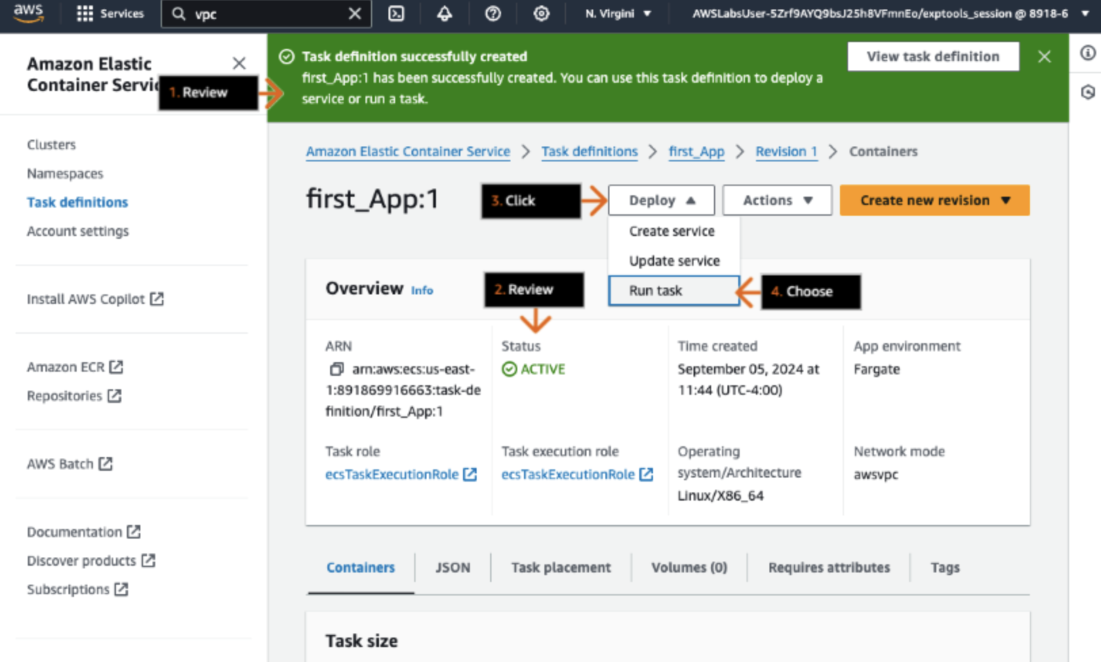1101x662 pixels.
Task: Switch to the Volumes (0) tab
Action: click(689, 568)
